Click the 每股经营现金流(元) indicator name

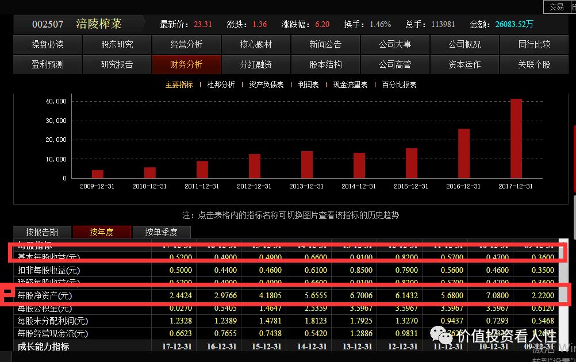(52, 333)
